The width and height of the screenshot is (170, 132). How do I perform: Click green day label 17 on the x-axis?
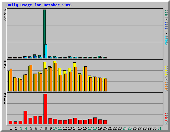tap(90, 128)
